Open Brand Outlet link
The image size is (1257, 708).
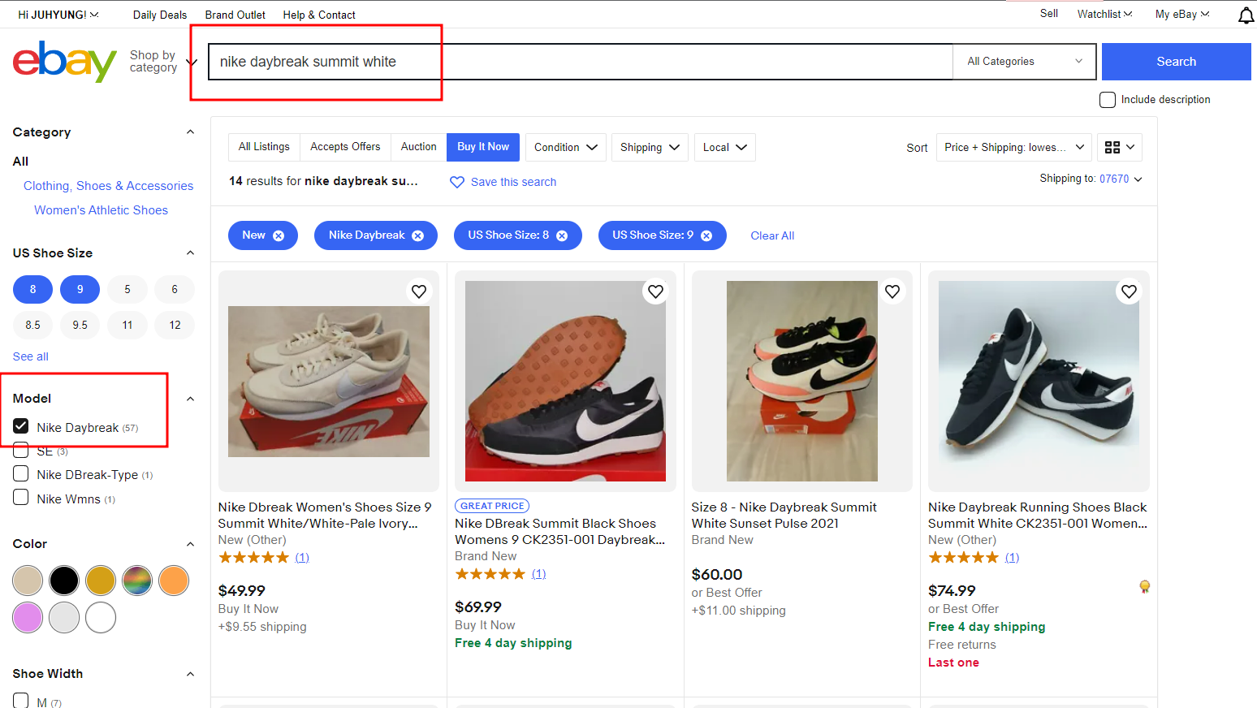point(235,15)
